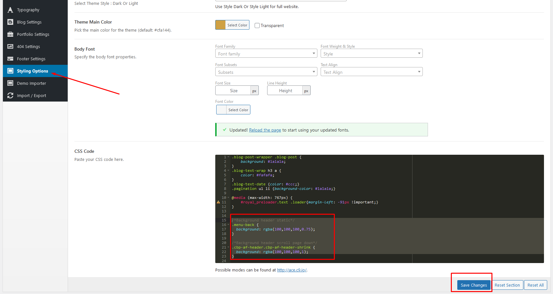The width and height of the screenshot is (553, 294).
Task: Select the Styling Options menu item
Action: (35, 71)
